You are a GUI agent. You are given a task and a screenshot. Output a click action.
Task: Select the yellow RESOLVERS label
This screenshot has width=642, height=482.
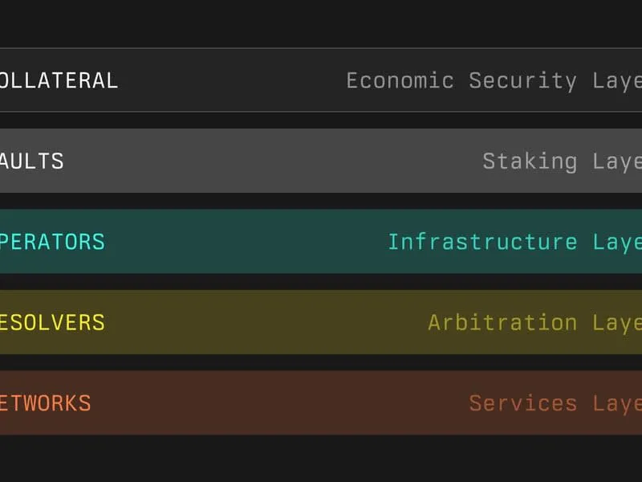click(52, 322)
